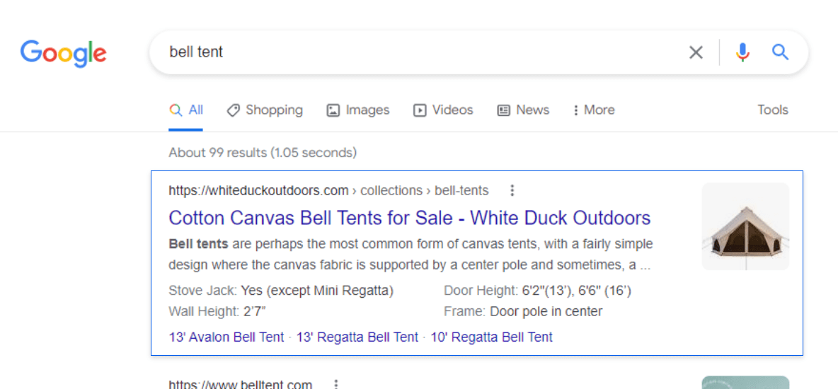Select the Shopping tag icon tab

(x=265, y=110)
